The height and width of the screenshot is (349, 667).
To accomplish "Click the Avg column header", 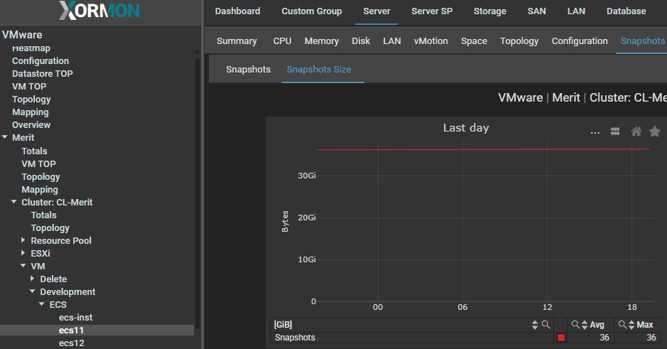I will 597,325.
